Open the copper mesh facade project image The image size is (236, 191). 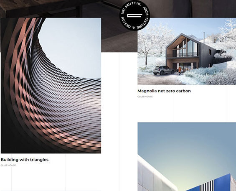(51, 86)
